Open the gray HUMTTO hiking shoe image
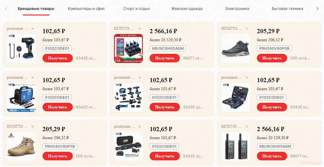The height and width of the screenshot is (167, 324). [x=236, y=48]
